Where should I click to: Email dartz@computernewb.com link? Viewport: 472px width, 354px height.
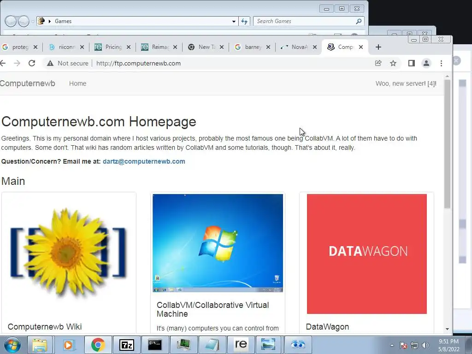pyautogui.click(x=144, y=161)
